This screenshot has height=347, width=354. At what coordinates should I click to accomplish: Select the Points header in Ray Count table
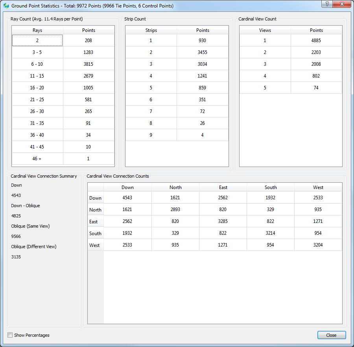[88, 30]
